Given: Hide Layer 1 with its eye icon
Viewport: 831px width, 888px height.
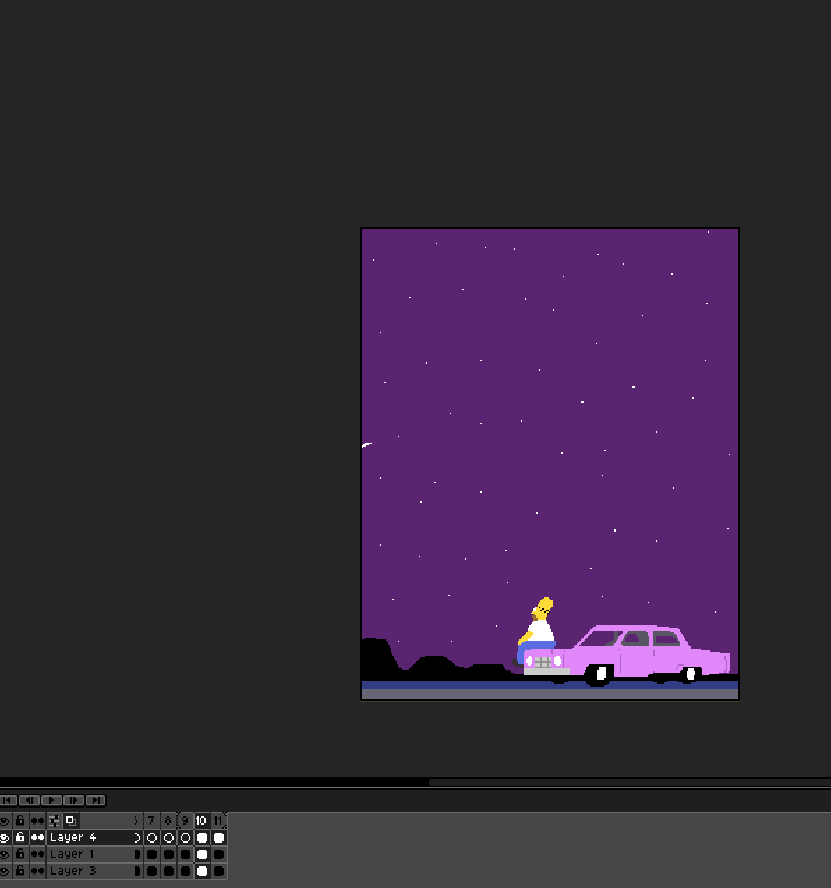Looking at the screenshot, I should [x=5, y=854].
